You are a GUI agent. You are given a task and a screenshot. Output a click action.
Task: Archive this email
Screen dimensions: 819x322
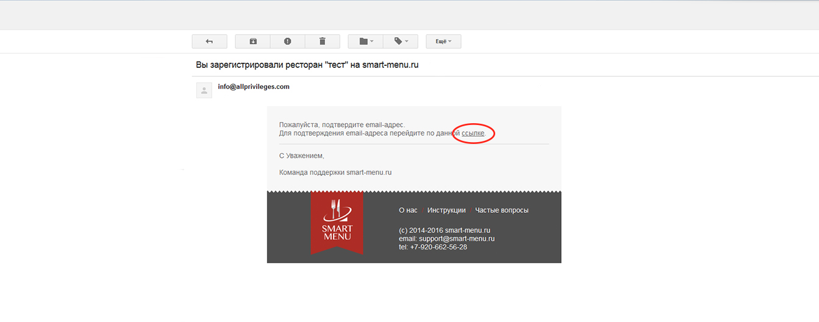tap(253, 41)
